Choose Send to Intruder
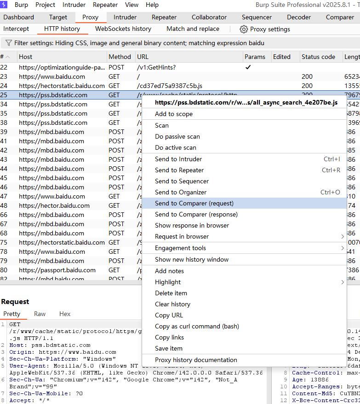The image size is (360, 404). (x=244, y=159)
